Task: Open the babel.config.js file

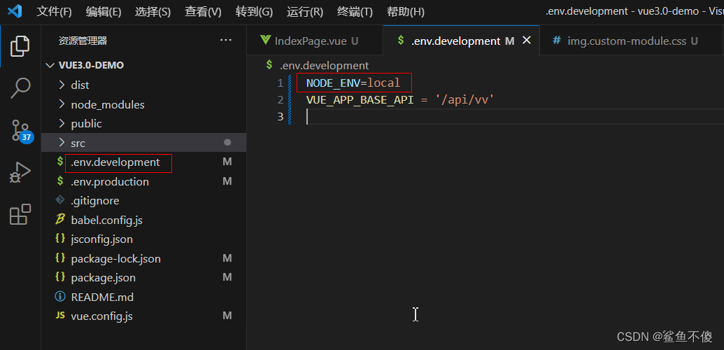Action: pyautogui.click(x=106, y=220)
